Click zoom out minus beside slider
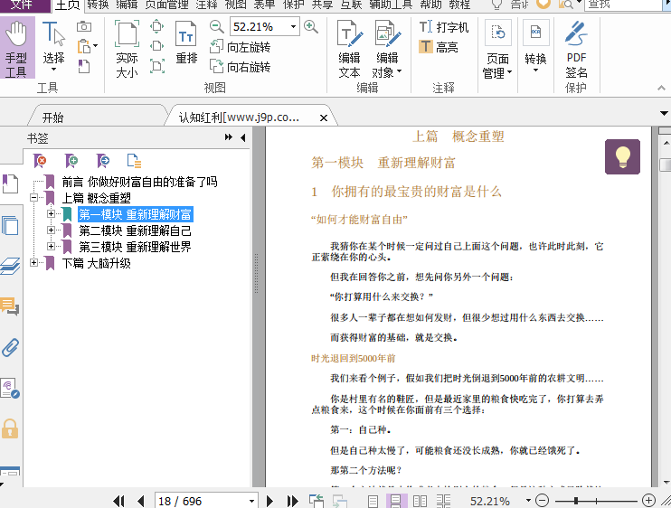Image resolution: width=671 pixels, height=508 pixels. [x=543, y=500]
